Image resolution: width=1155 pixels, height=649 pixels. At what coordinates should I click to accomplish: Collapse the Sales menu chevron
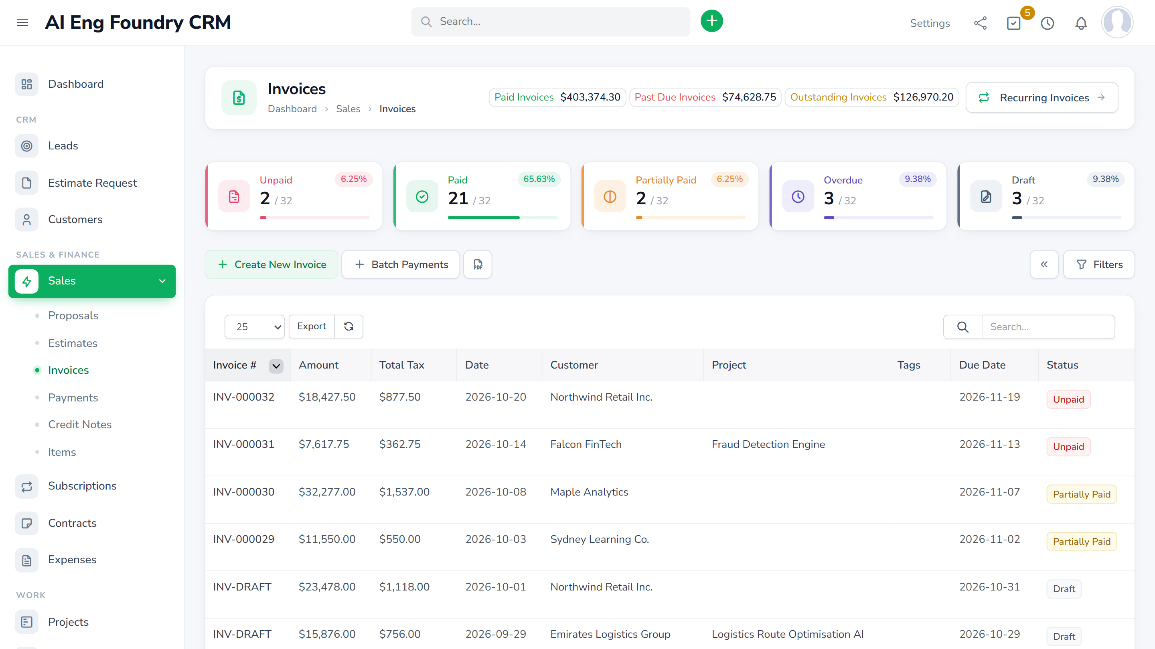tap(162, 281)
